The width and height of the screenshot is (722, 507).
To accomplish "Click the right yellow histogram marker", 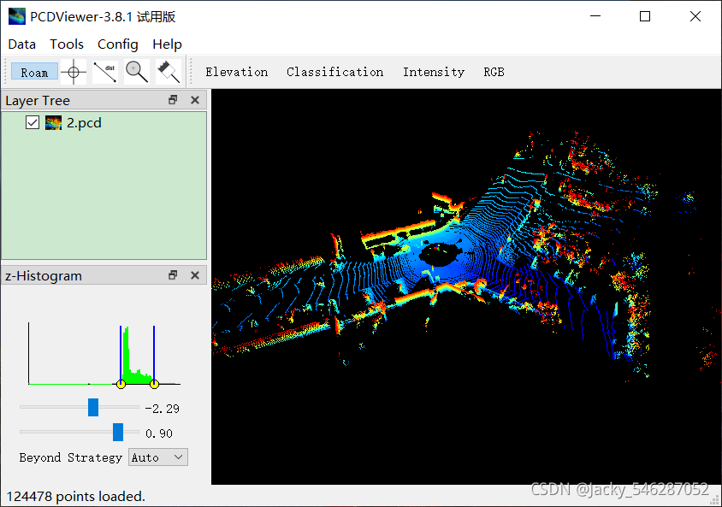I will pos(154,384).
